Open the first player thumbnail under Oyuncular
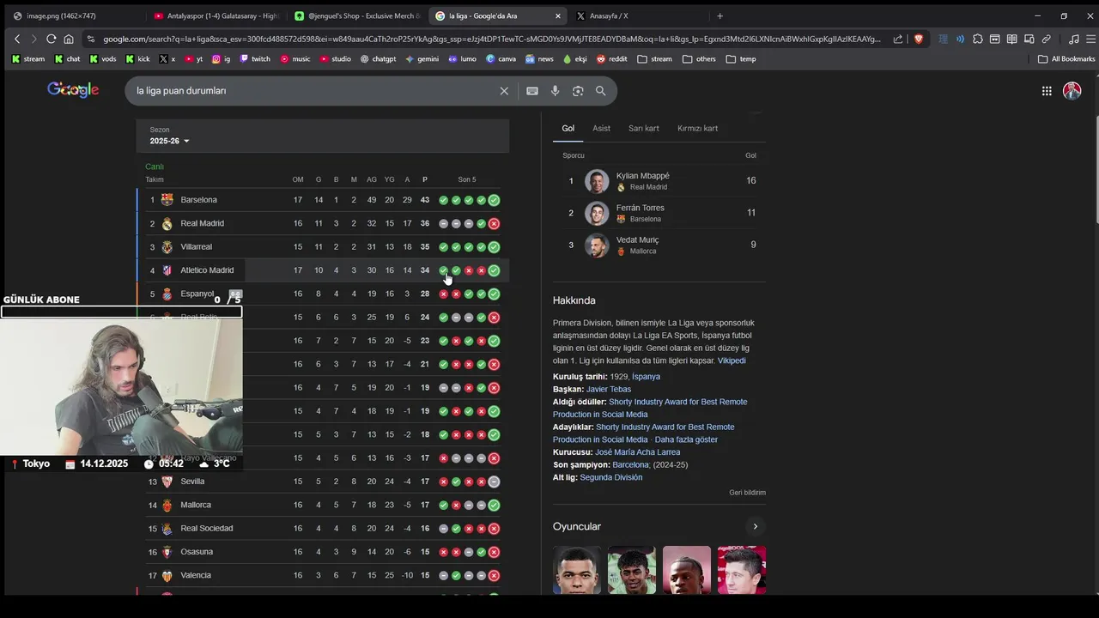The image size is (1099, 618). click(577, 570)
